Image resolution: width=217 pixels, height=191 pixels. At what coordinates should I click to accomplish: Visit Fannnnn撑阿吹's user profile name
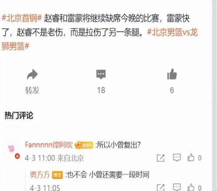click(x=49, y=145)
